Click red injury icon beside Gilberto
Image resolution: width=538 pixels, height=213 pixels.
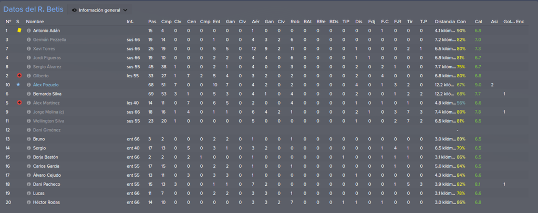click(19, 76)
